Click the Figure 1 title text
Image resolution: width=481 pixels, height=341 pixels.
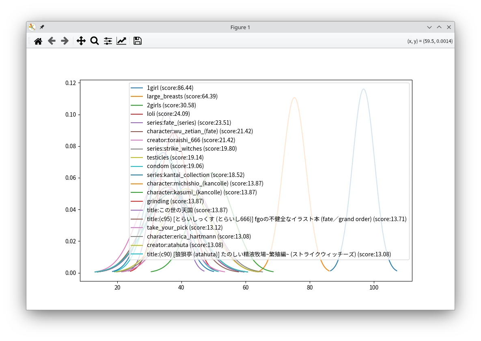click(240, 27)
